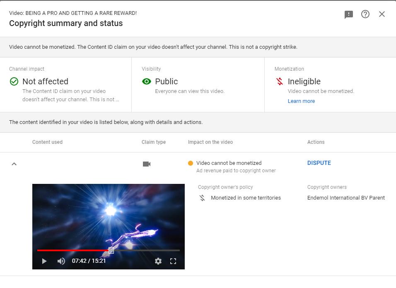Image resolution: width=396 pixels, height=288 pixels.
Task: Click the 'Channel impact' label
Action: [x=27, y=69]
